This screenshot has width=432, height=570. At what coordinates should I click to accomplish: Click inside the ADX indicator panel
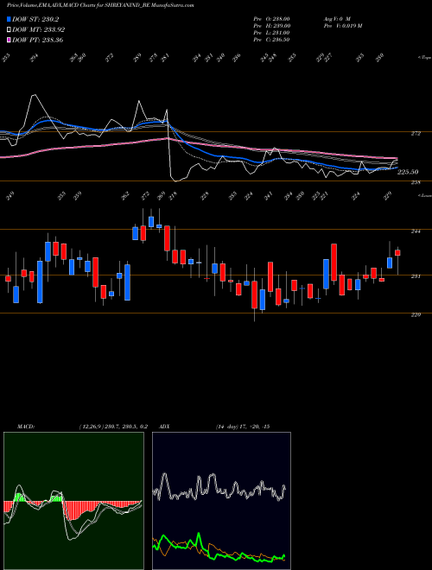(221, 501)
